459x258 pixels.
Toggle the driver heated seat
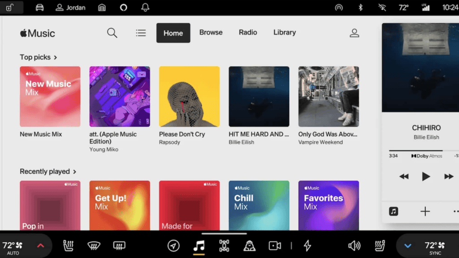click(x=69, y=245)
